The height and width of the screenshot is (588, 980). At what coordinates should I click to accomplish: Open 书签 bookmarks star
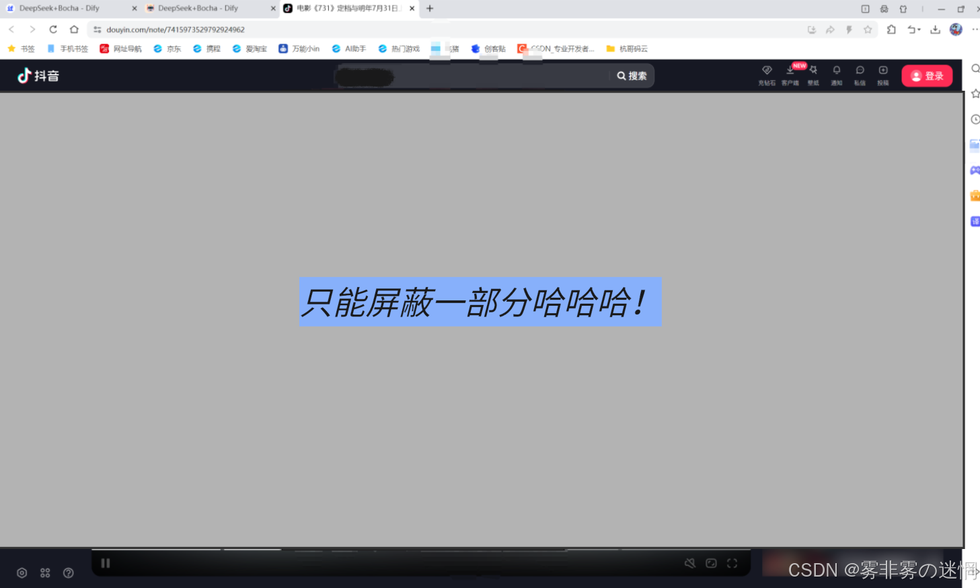point(21,48)
